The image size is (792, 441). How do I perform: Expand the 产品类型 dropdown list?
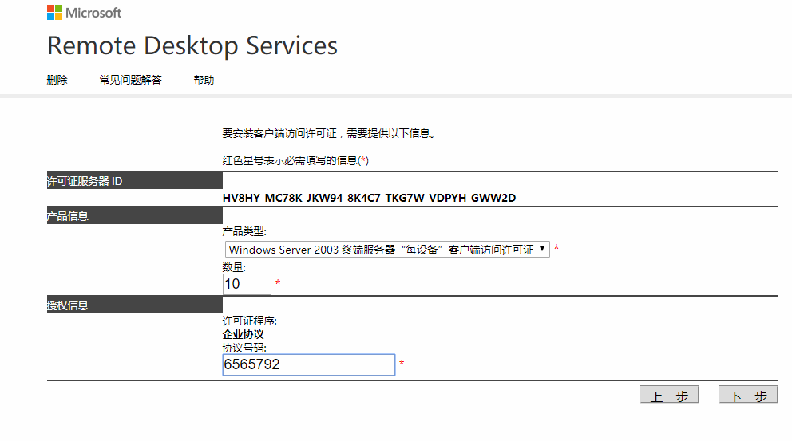[386, 250]
